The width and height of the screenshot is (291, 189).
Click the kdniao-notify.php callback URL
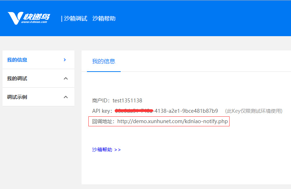pos(172,122)
